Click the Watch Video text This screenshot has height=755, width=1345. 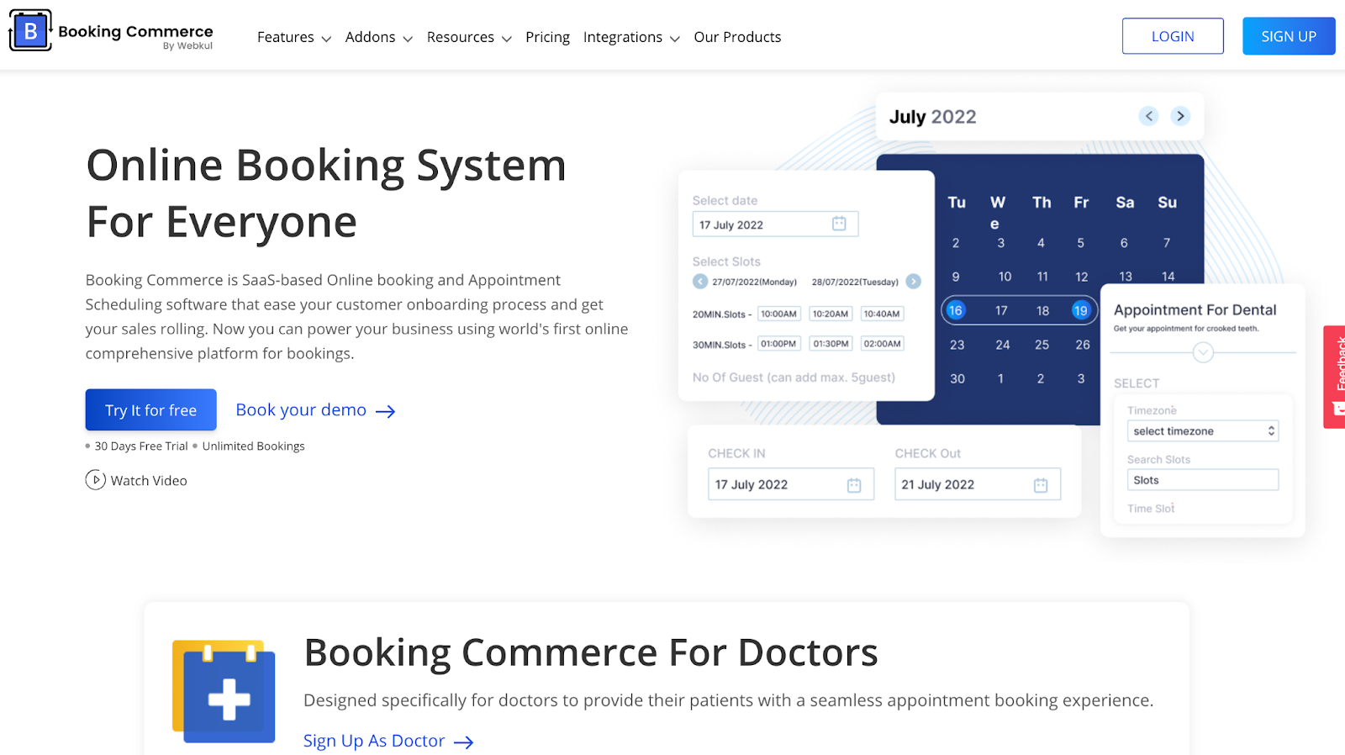pyautogui.click(x=149, y=481)
